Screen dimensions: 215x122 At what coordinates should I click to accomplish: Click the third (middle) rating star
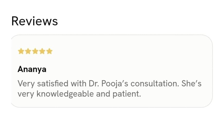[35, 52]
